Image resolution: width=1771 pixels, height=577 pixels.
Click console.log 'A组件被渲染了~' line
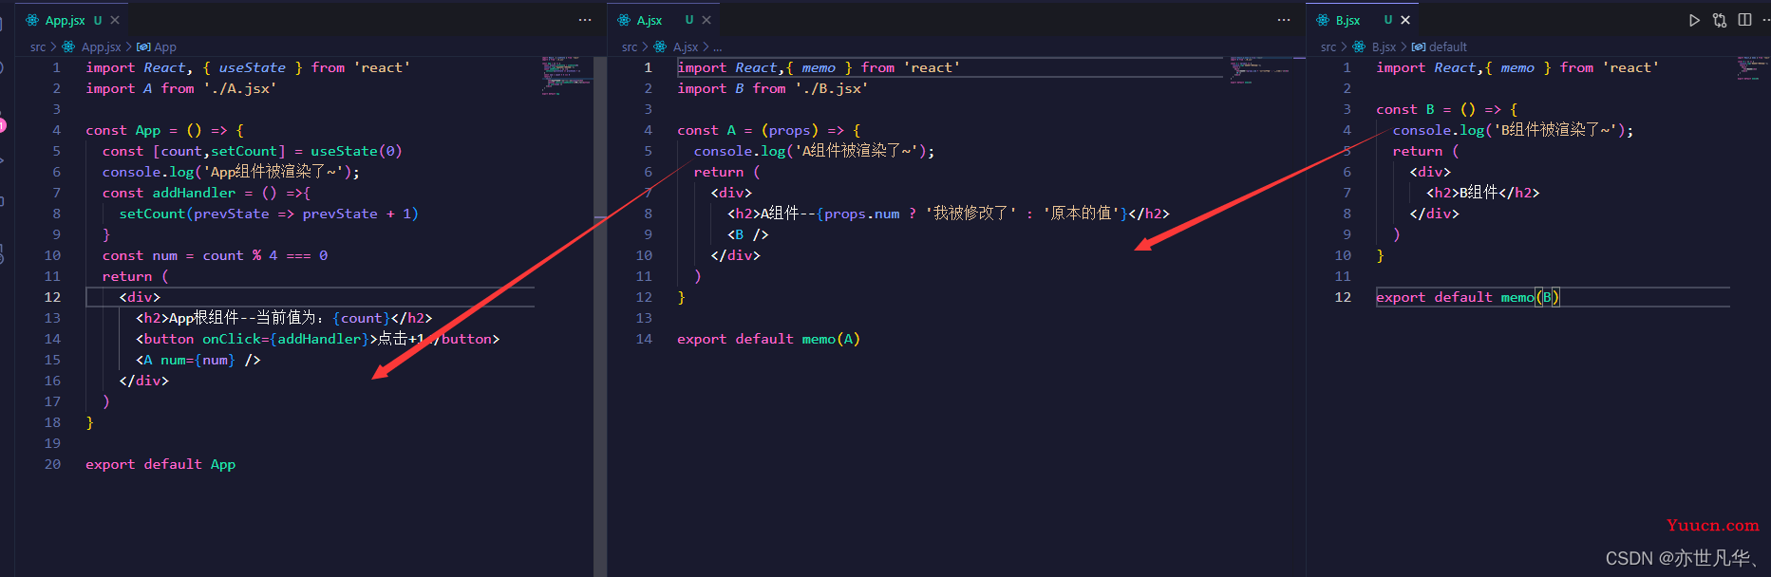(814, 151)
